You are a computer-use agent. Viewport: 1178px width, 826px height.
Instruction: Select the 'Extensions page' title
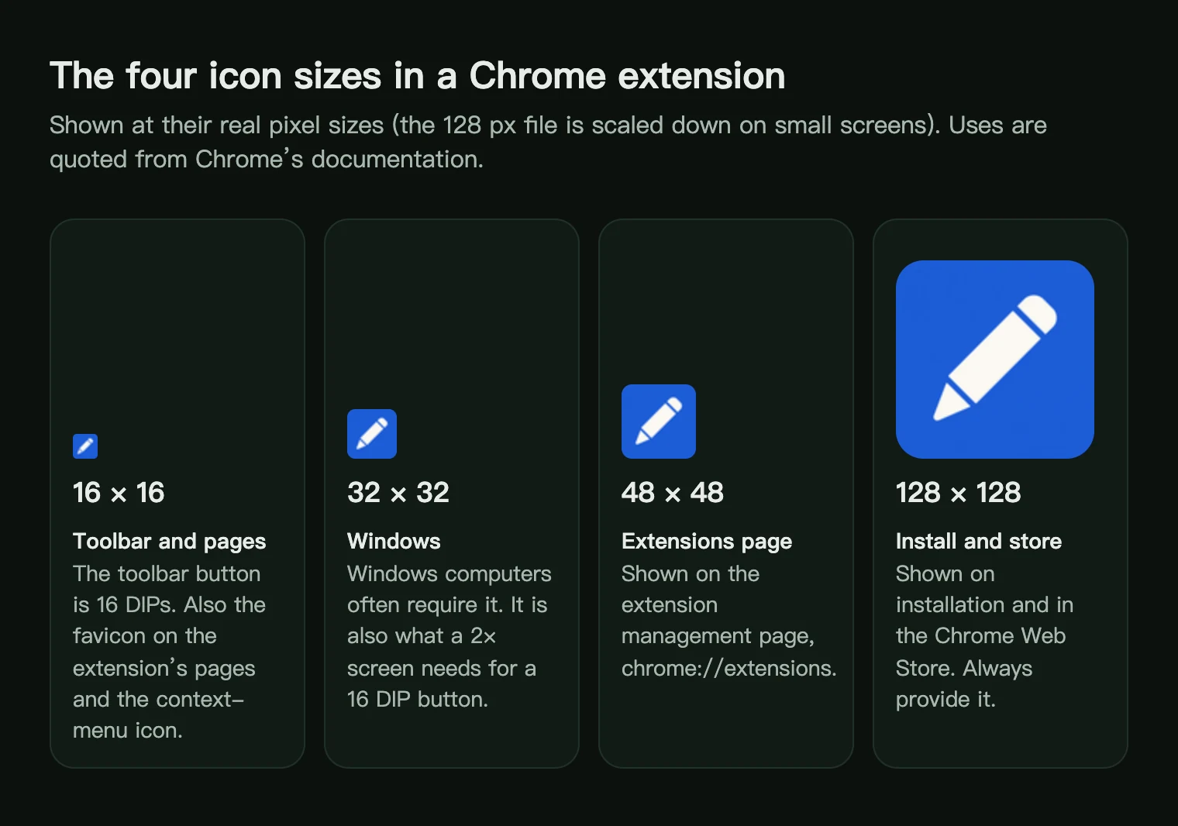pyautogui.click(x=707, y=541)
